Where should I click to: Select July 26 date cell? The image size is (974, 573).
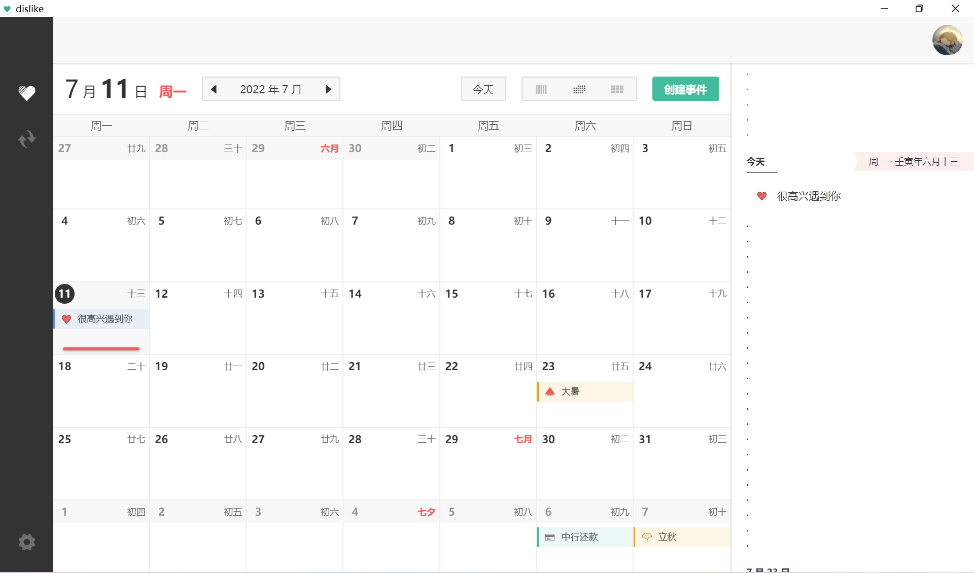tap(198, 463)
